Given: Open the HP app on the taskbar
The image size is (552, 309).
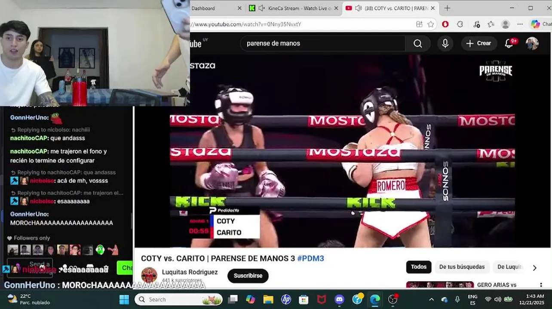Looking at the screenshot, I should (x=286, y=299).
